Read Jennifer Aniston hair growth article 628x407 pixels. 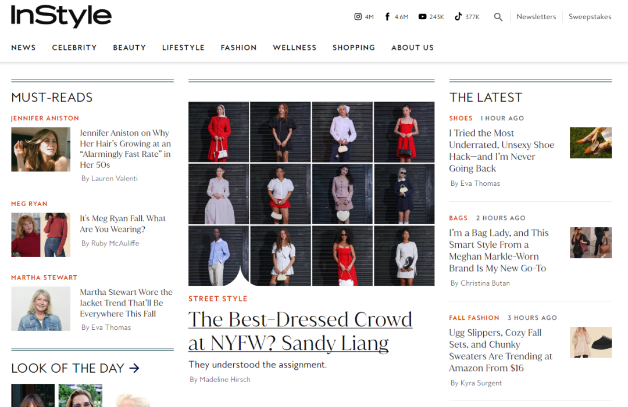[x=126, y=149]
